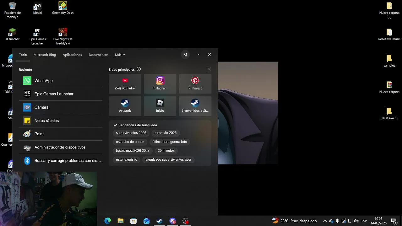
Task: Open the OneDrive tray icon
Action: pos(331,221)
